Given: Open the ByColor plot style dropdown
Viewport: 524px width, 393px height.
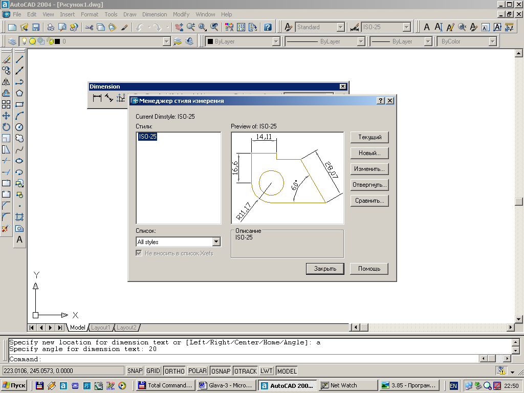Looking at the screenshot, I should [x=492, y=41].
